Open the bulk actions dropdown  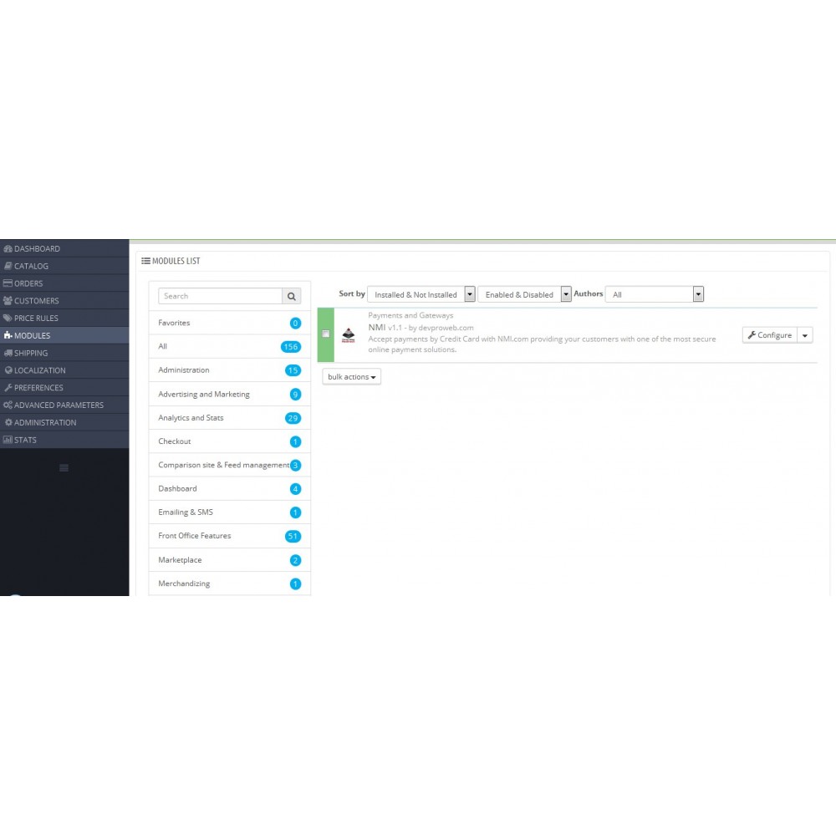pos(351,376)
